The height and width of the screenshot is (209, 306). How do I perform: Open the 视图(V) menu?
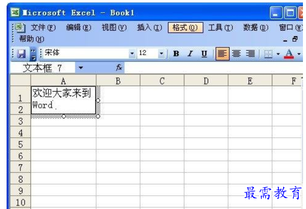tap(114, 27)
